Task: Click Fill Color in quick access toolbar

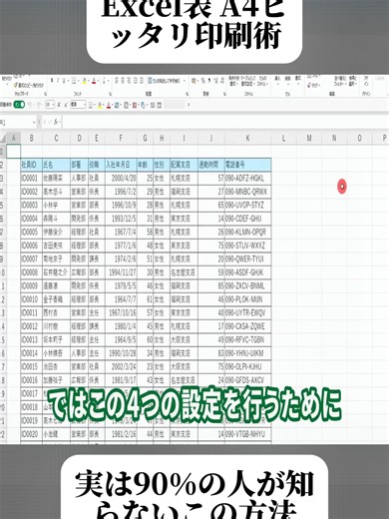Action: point(100,105)
